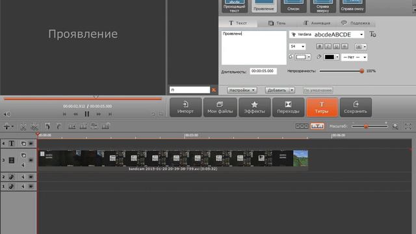Viewport: 416px width, 234px height.
Task: Click the titles track T icon
Action: [x=12, y=144]
